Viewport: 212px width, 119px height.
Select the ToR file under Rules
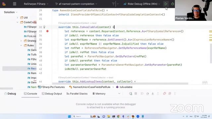[x=32, y=55]
